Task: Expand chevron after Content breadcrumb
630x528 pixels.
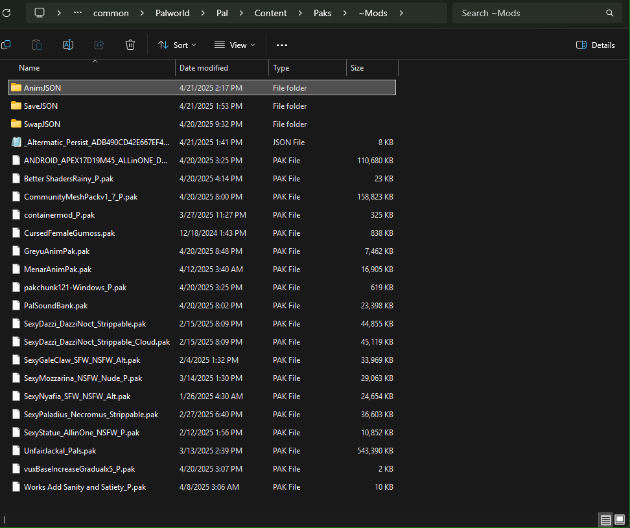Action: [x=300, y=13]
